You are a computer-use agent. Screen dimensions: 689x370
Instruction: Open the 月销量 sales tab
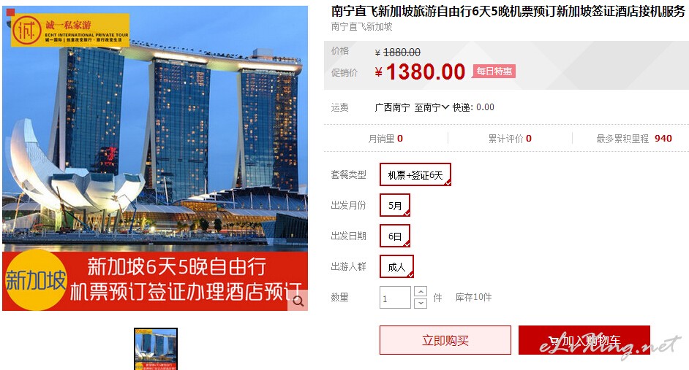point(385,139)
